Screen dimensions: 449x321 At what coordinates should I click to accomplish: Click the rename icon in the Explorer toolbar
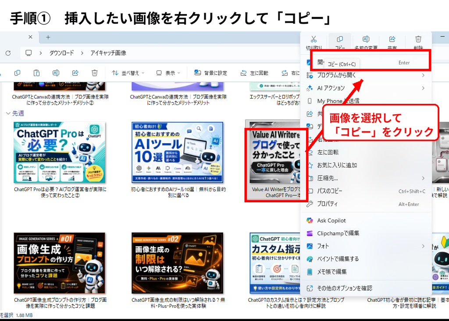56,73
